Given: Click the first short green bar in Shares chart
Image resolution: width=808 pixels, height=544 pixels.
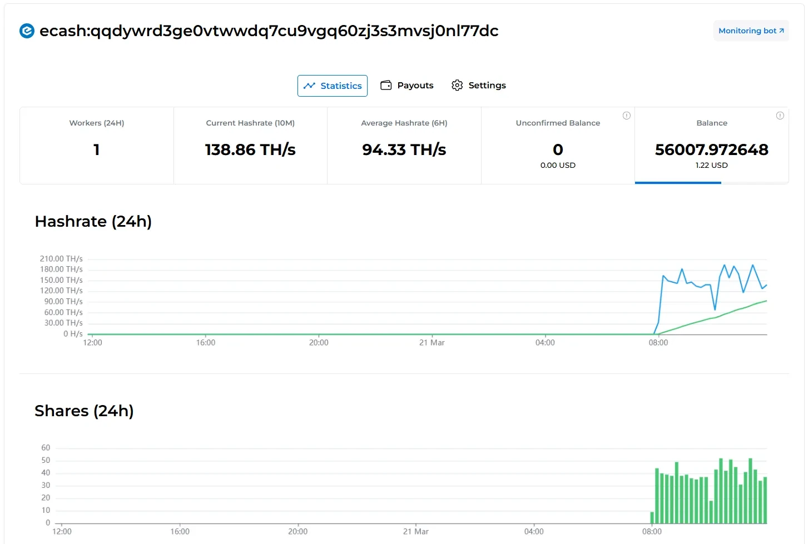Looking at the screenshot, I should pos(652,517).
